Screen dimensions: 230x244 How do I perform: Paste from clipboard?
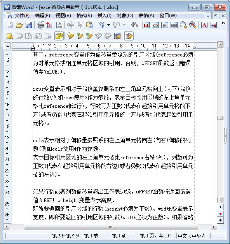click(89, 25)
